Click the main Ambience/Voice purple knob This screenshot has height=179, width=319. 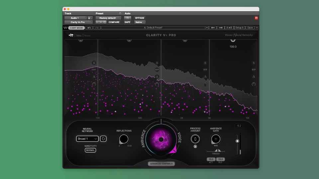[x=161, y=140]
